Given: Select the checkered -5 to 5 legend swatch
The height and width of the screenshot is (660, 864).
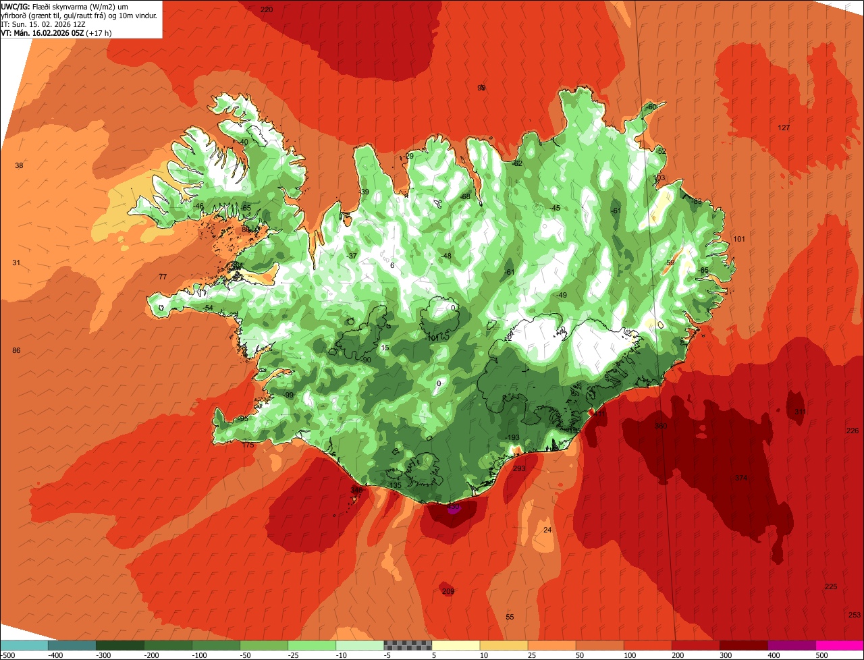Looking at the screenshot, I should (x=408, y=644).
